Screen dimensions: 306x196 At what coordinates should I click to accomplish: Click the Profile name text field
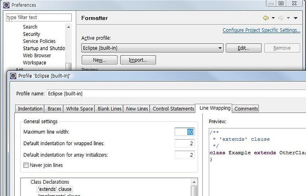coord(177,94)
